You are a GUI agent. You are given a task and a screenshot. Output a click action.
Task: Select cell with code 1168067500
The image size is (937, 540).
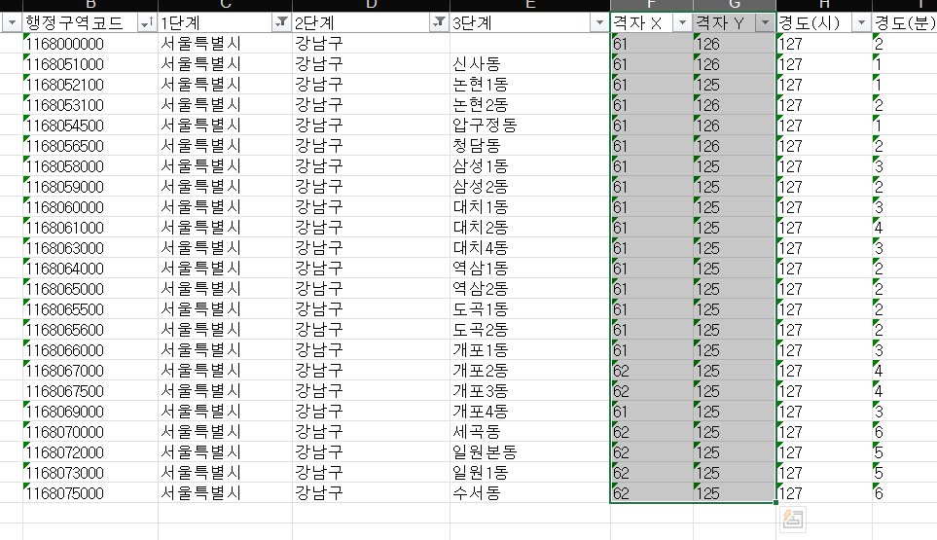(x=90, y=391)
